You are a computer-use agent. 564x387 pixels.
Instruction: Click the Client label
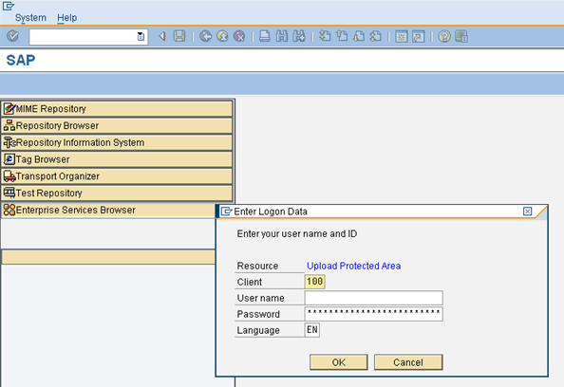pyautogui.click(x=250, y=282)
